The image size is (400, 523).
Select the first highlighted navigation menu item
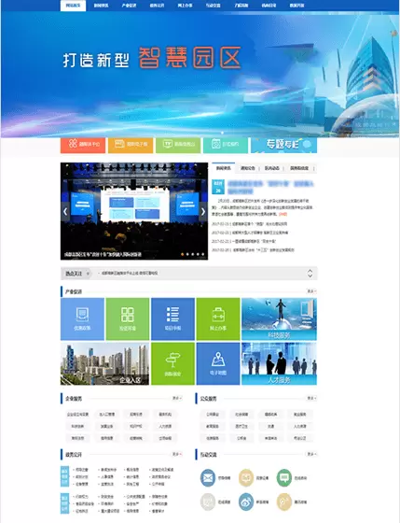pos(73,6)
